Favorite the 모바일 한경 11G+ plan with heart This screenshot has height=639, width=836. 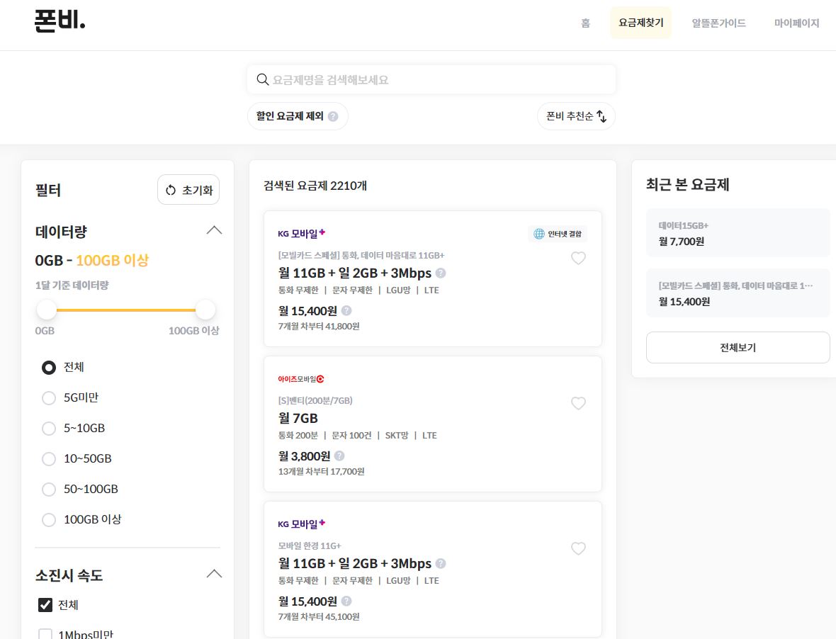coord(578,548)
